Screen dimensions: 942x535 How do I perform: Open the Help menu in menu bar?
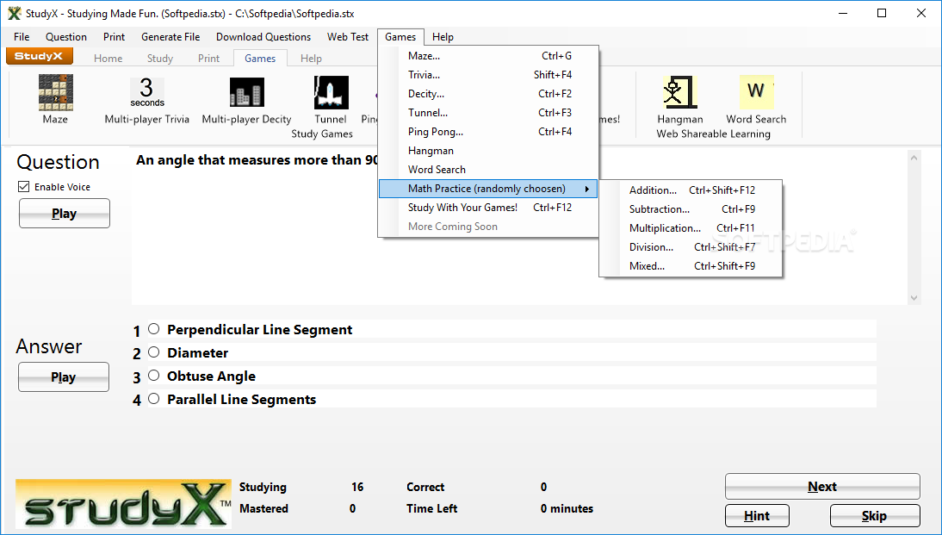click(443, 37)
